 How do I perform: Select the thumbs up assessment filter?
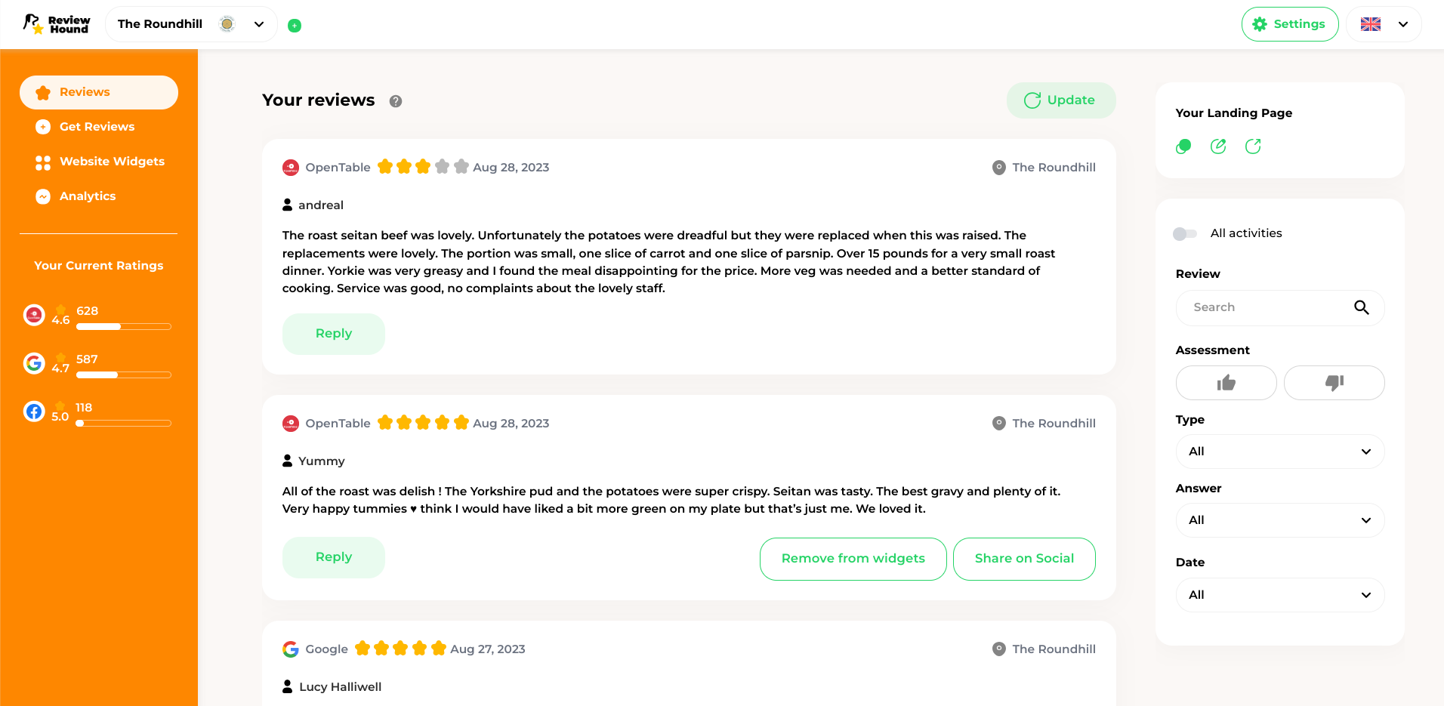click(x=1226, y=383)
